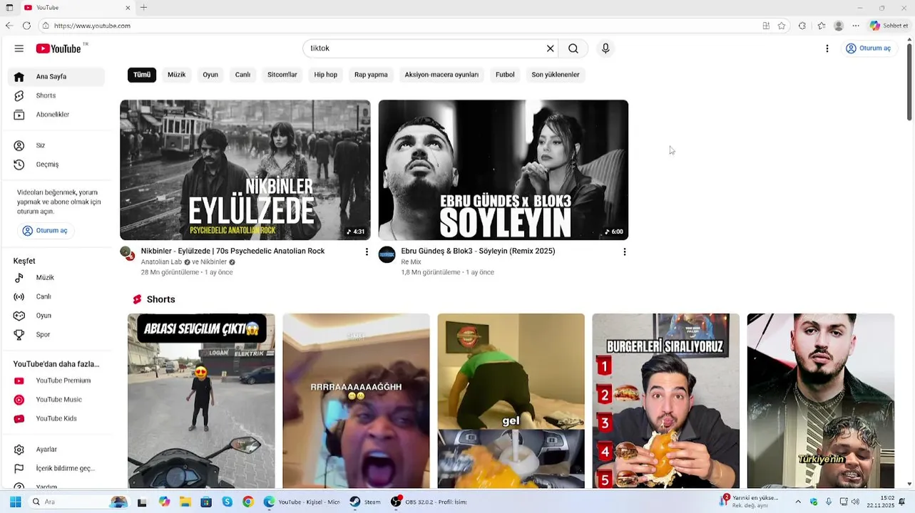This screenshot has height=513, width=915.
Task: Open the 'Türkiye'nin' Short
Action: 820,400
